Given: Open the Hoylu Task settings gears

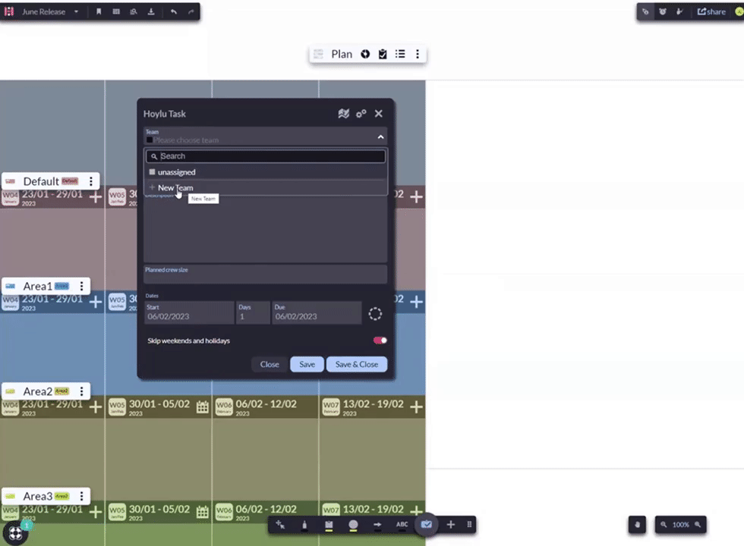Looking at the screenshot, I should point(361,114).
